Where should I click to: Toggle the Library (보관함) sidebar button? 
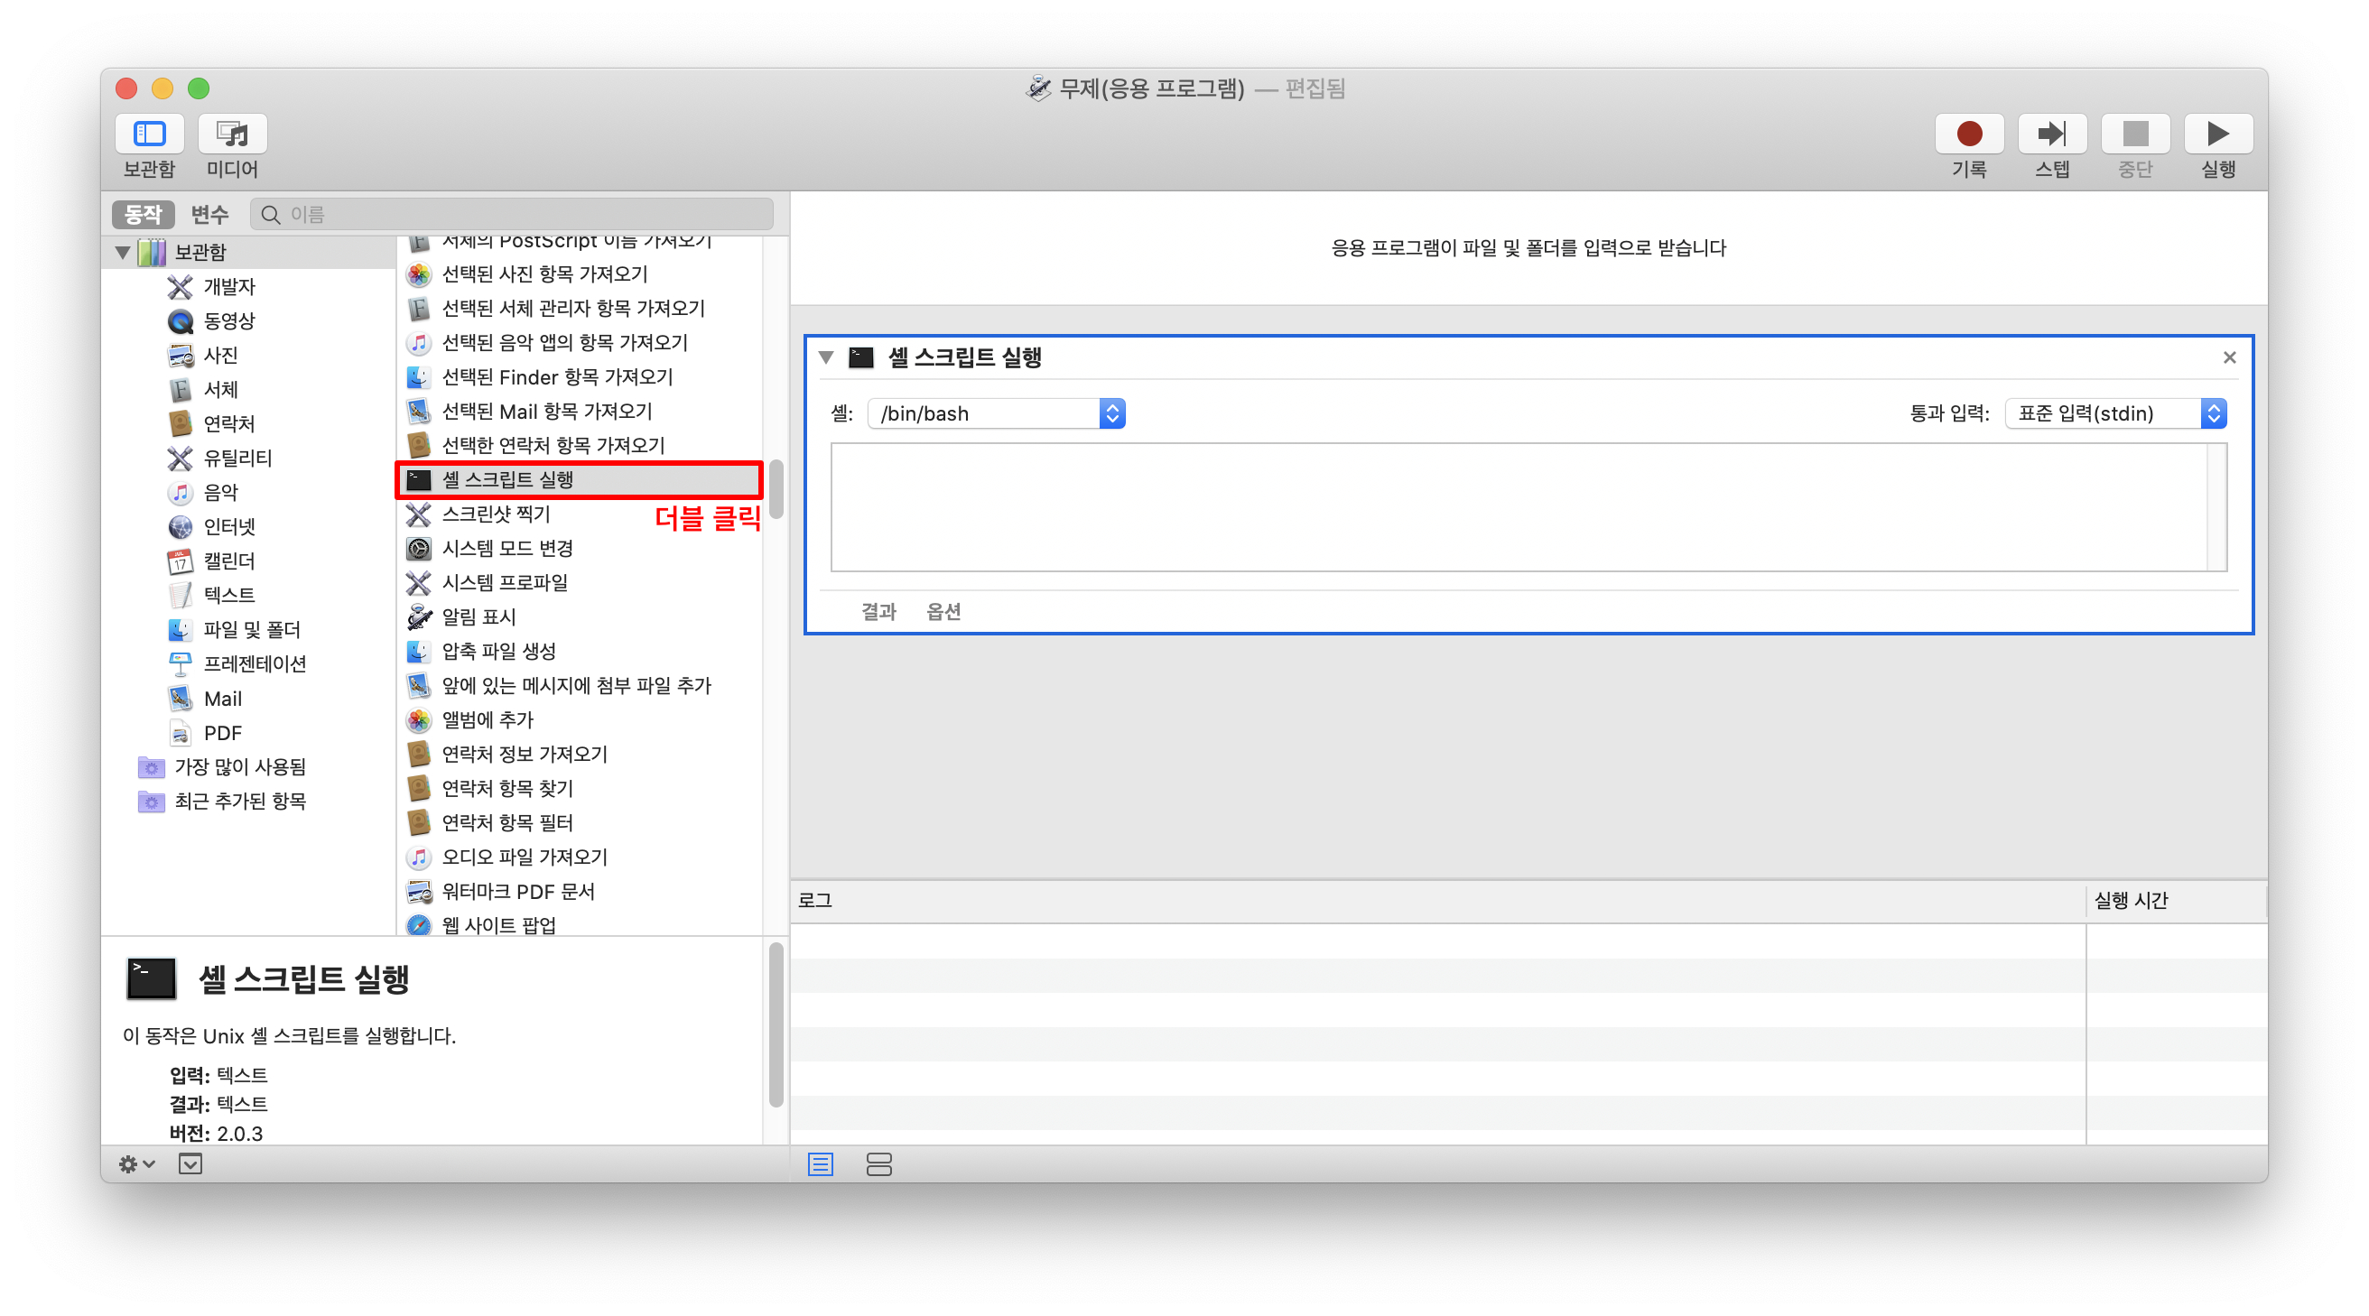click(x=149, y=134)
